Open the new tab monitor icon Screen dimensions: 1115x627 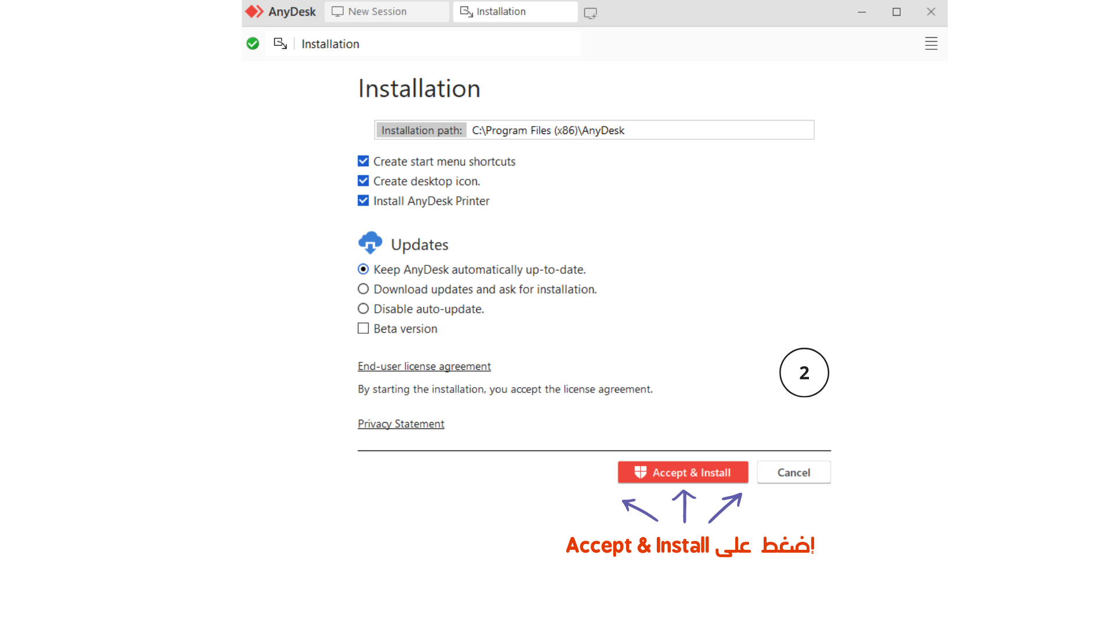[x=591, y=13]
